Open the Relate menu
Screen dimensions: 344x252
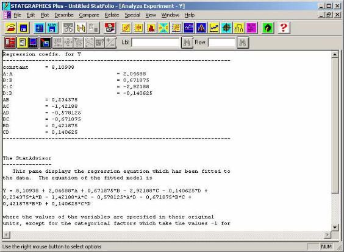pos(112,15)
